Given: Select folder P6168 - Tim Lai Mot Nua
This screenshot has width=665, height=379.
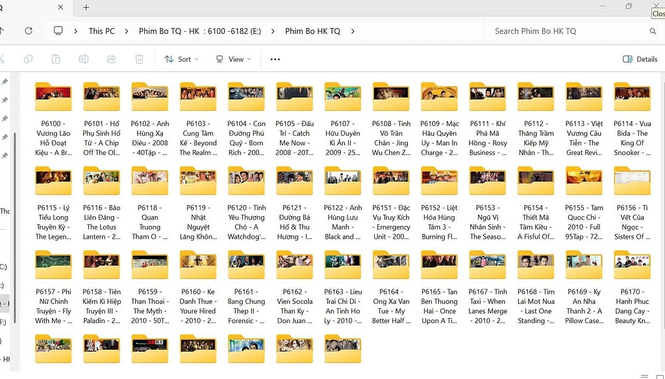Looking at the screenshot, I should tap(536, 287).
